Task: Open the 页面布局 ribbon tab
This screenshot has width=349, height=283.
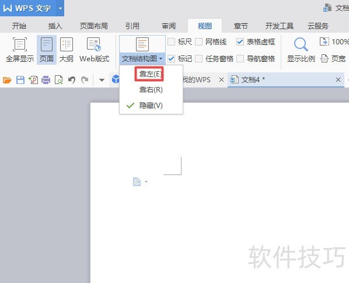Action: [x=94, y=26]
